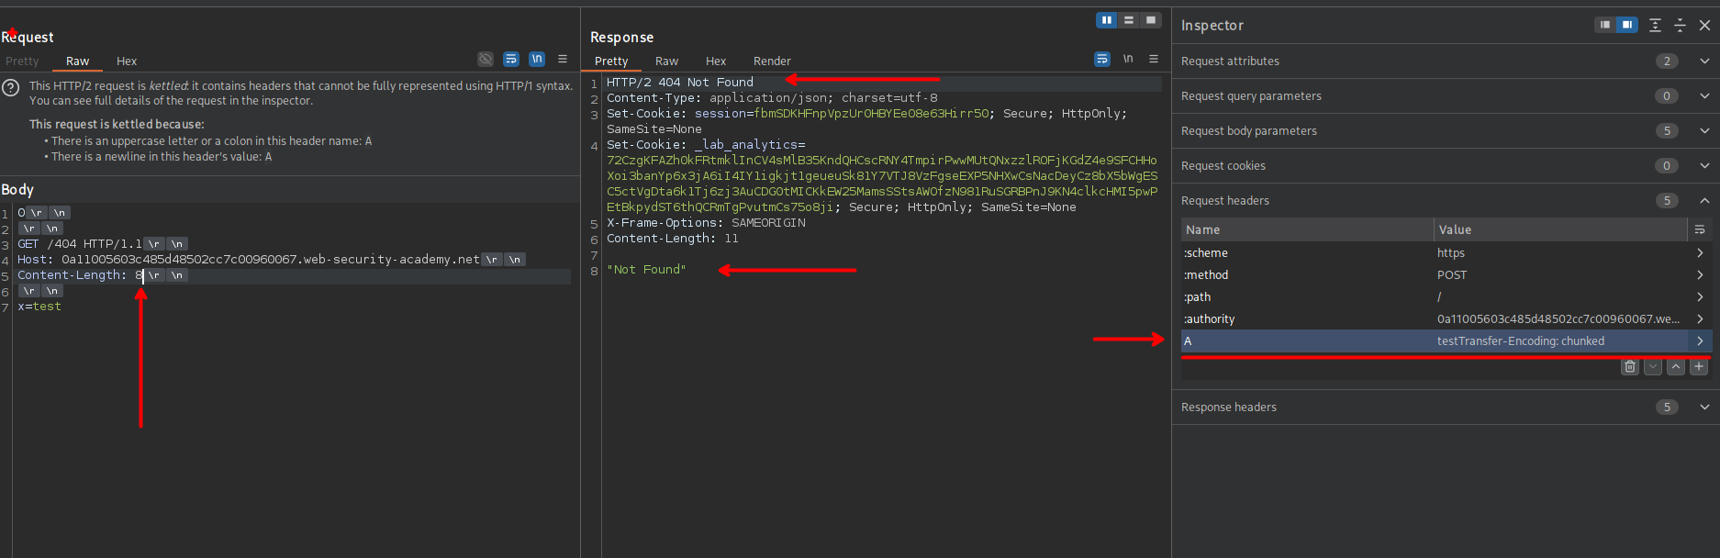Expand the Response headers section

point(1704,407)
